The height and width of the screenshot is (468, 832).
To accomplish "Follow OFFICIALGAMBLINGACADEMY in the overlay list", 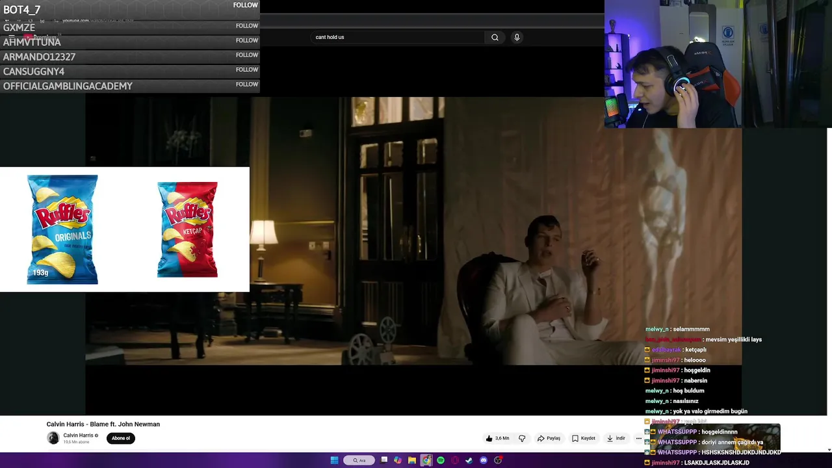I will coord(247,84).
